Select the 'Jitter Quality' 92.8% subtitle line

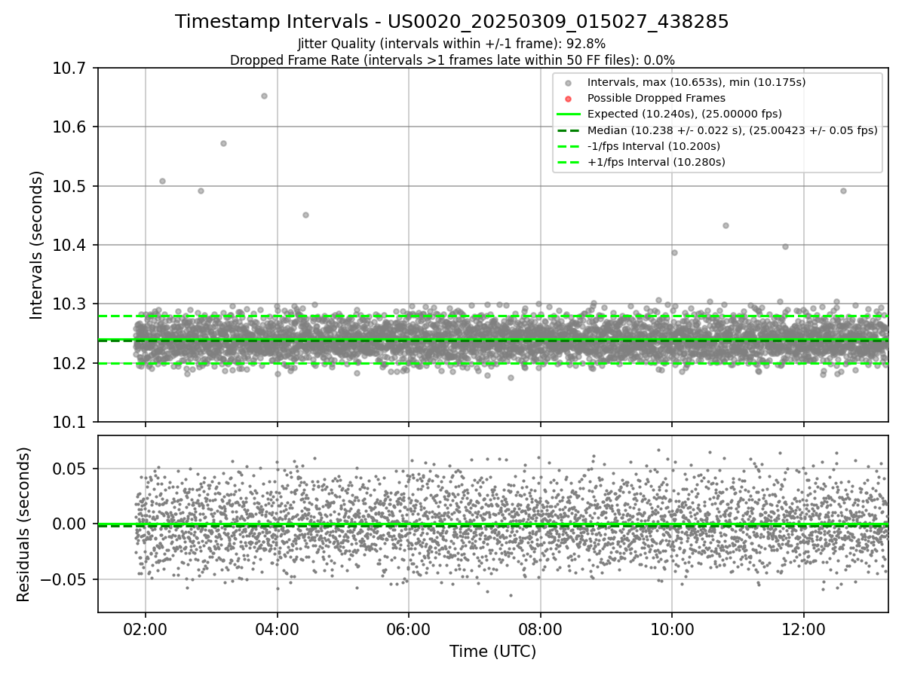pyautogui.click(x=452, y=44)
